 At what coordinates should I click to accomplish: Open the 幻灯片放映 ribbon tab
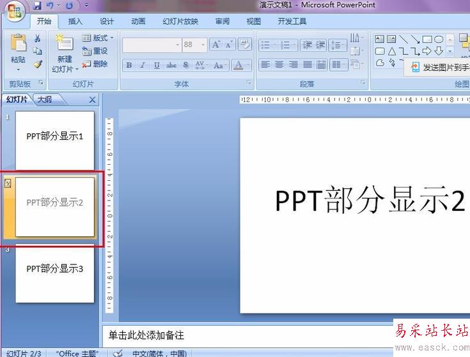180,21
